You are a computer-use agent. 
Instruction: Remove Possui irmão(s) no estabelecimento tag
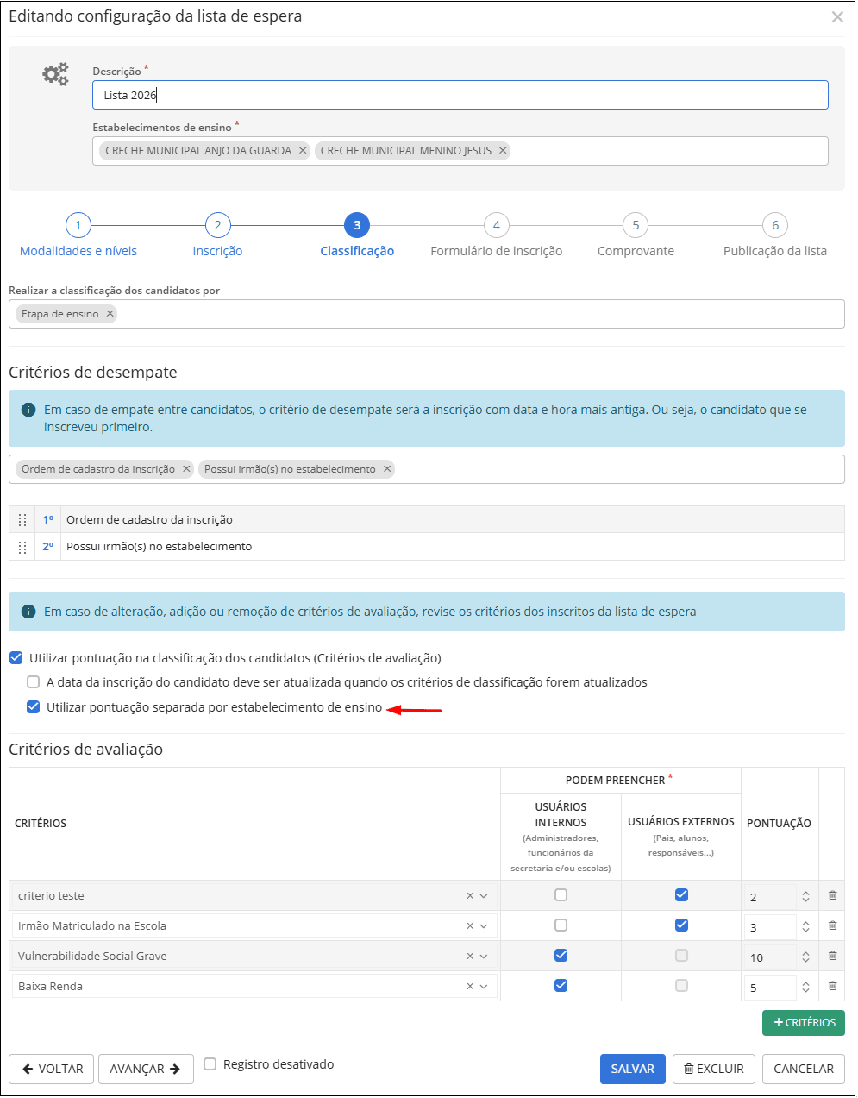[387, 469]
